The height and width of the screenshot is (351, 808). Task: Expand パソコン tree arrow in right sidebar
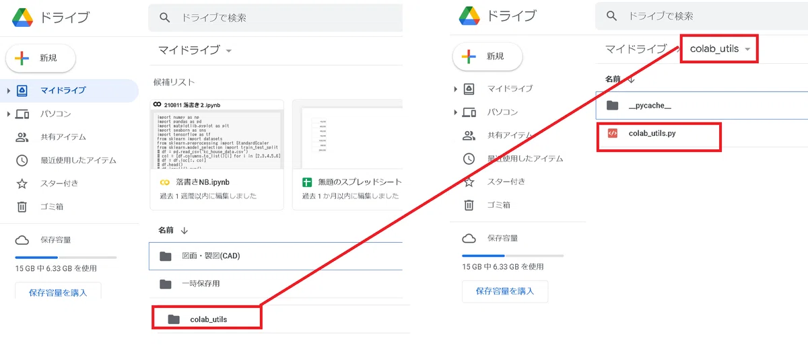pyautogui.click(x=455, y=112)
